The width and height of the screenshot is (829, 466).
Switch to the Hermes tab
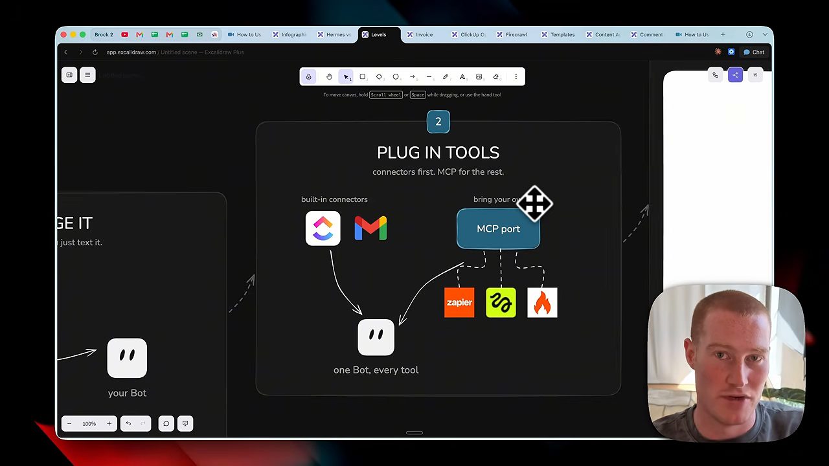(x=335, y=34)
